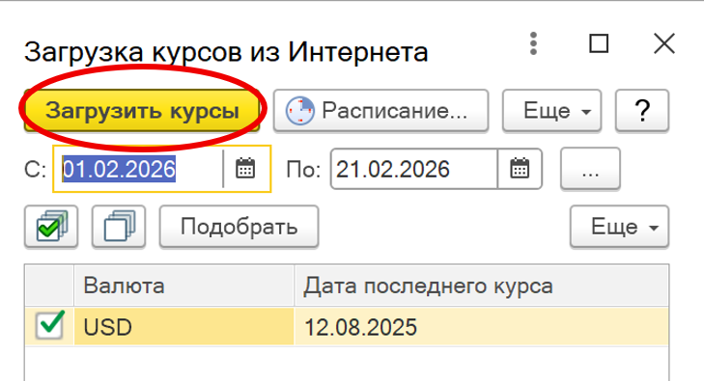Check all currencies with the green-tick icon
The width and height of the screenshot is (704, 381).
pyautogui.click(x=51, y=226)
